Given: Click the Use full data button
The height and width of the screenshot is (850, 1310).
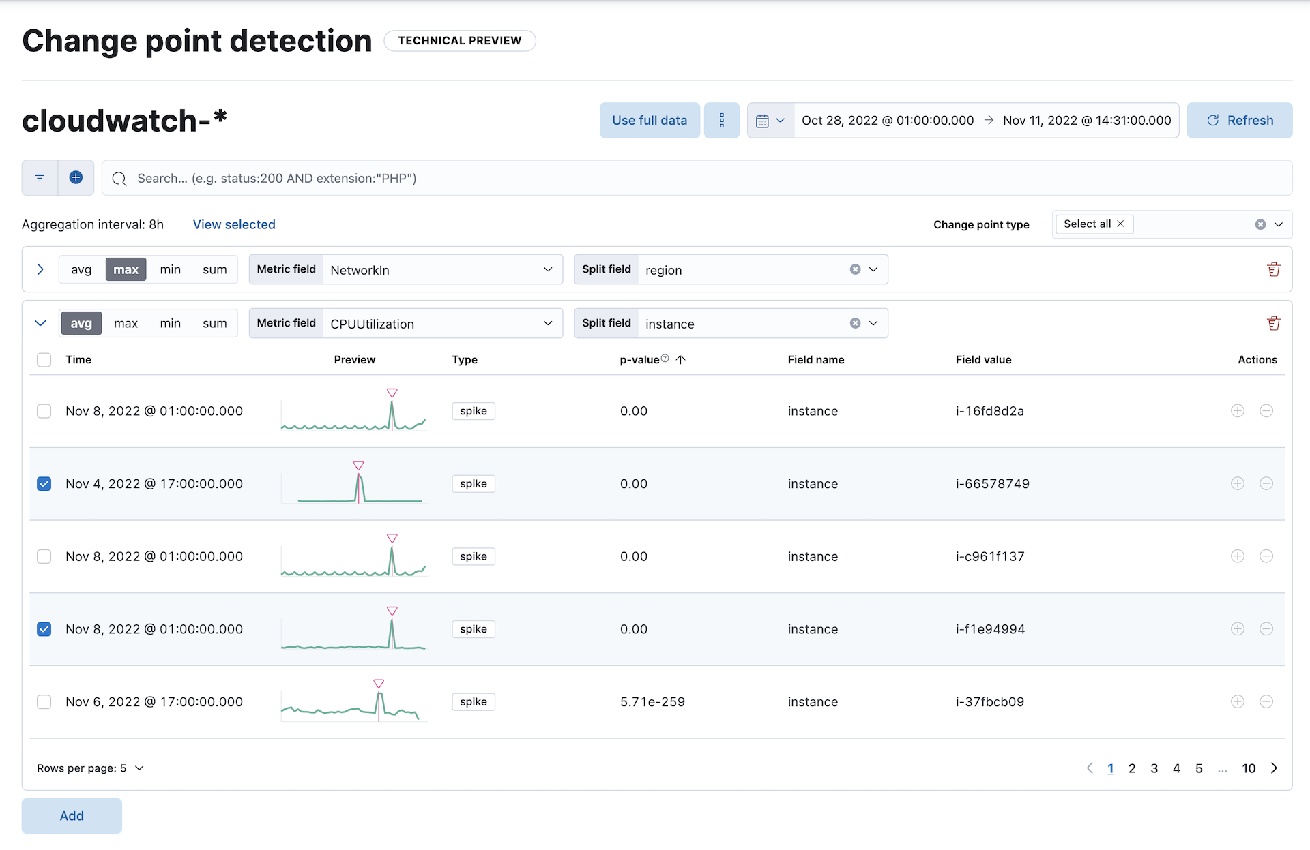Looking at the screenshot, I should point(650,119).
